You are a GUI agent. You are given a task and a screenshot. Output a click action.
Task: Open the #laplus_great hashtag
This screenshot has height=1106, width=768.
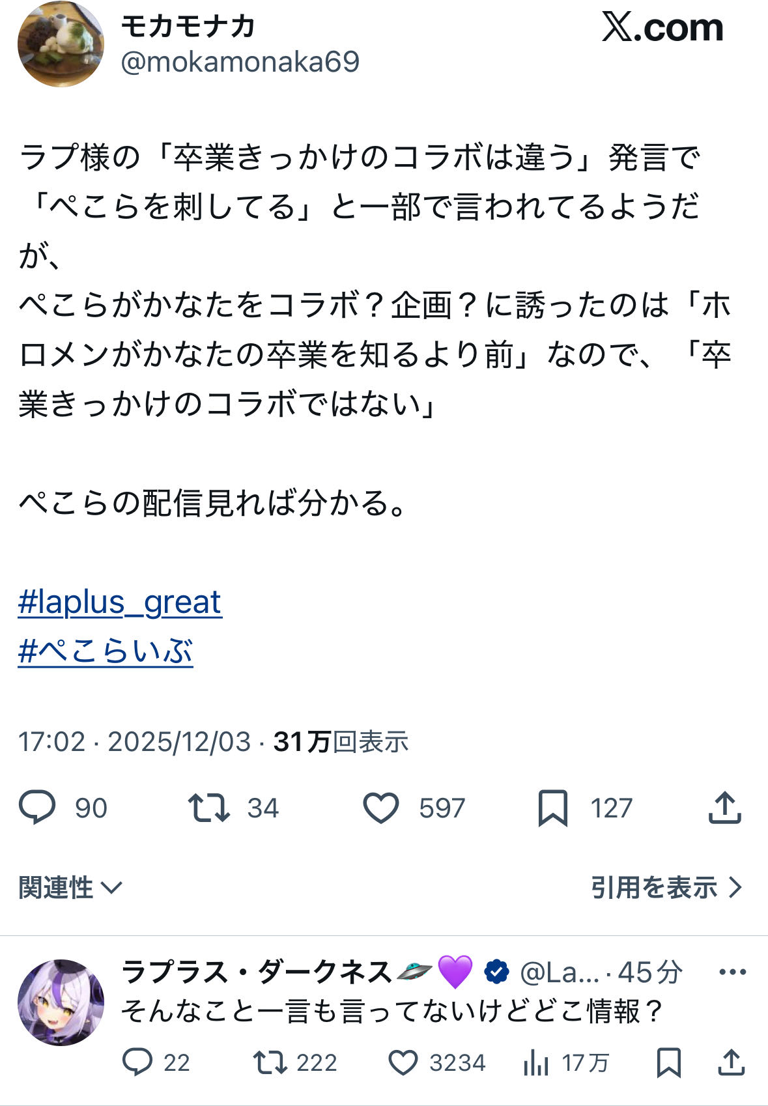tap(120, 603)
